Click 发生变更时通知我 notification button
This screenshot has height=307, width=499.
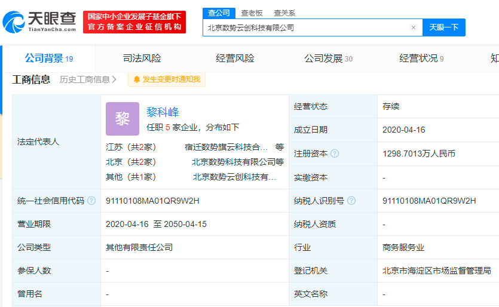click(167, 79)
